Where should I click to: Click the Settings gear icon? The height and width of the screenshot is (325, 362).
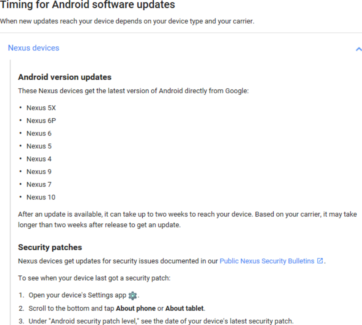click(132, 295)
